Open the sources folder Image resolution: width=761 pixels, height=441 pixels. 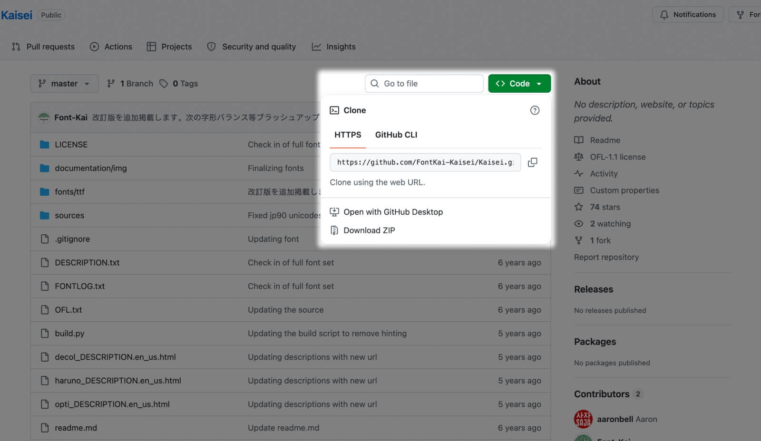point(69,215)
